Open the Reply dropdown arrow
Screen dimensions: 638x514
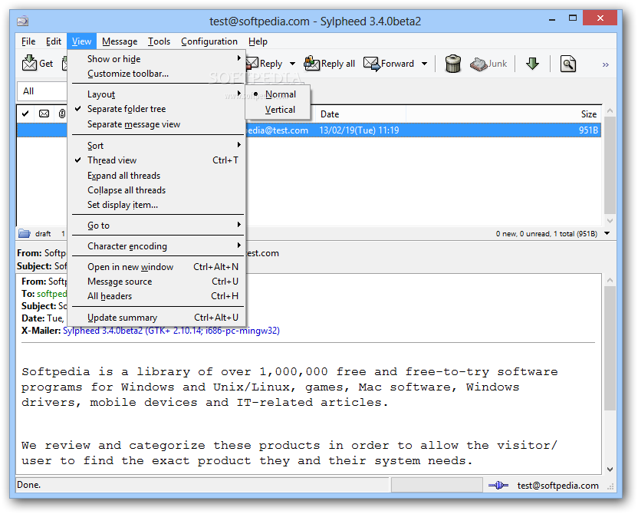click(x=292, y=64)
